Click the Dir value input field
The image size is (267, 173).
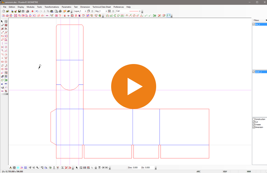coord(149,168)
